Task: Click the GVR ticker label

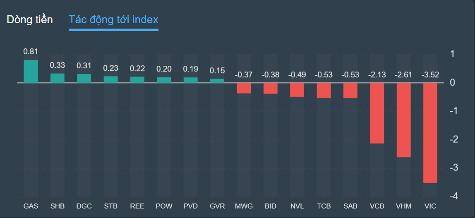Action: coord(217,206)
